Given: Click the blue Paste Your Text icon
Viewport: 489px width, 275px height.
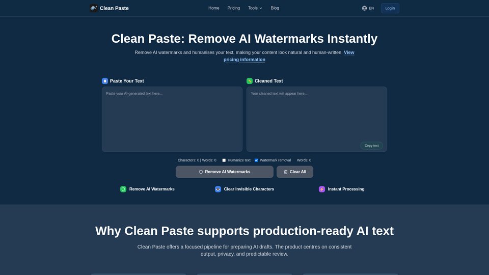Looking at the screenshot, I should (105, 81).
